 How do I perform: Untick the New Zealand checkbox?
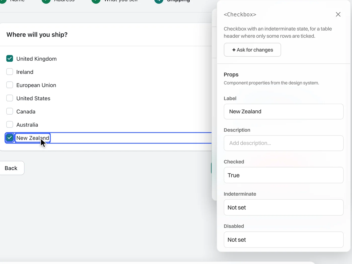(x=10, y=138)
